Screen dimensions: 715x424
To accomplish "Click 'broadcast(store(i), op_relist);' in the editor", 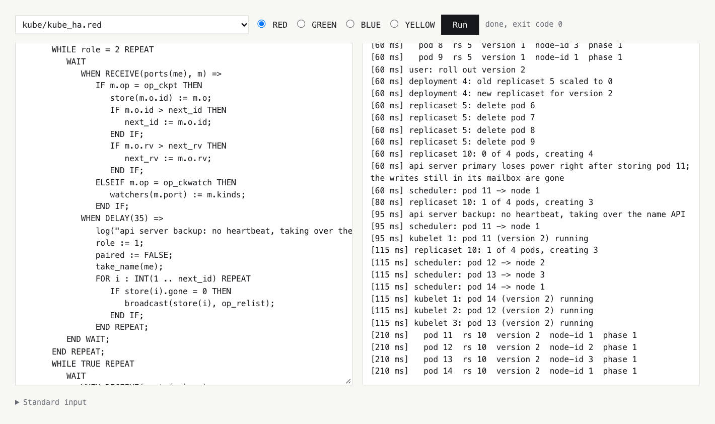I will pyautogui.click(x=200, y=303).
